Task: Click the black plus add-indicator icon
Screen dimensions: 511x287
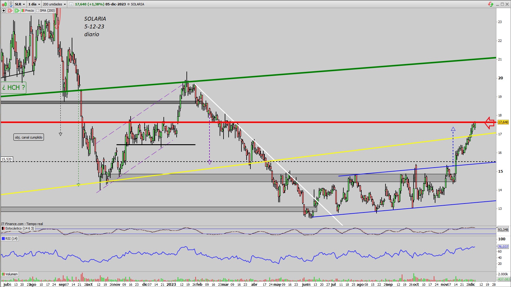Action: click(4, 10)
